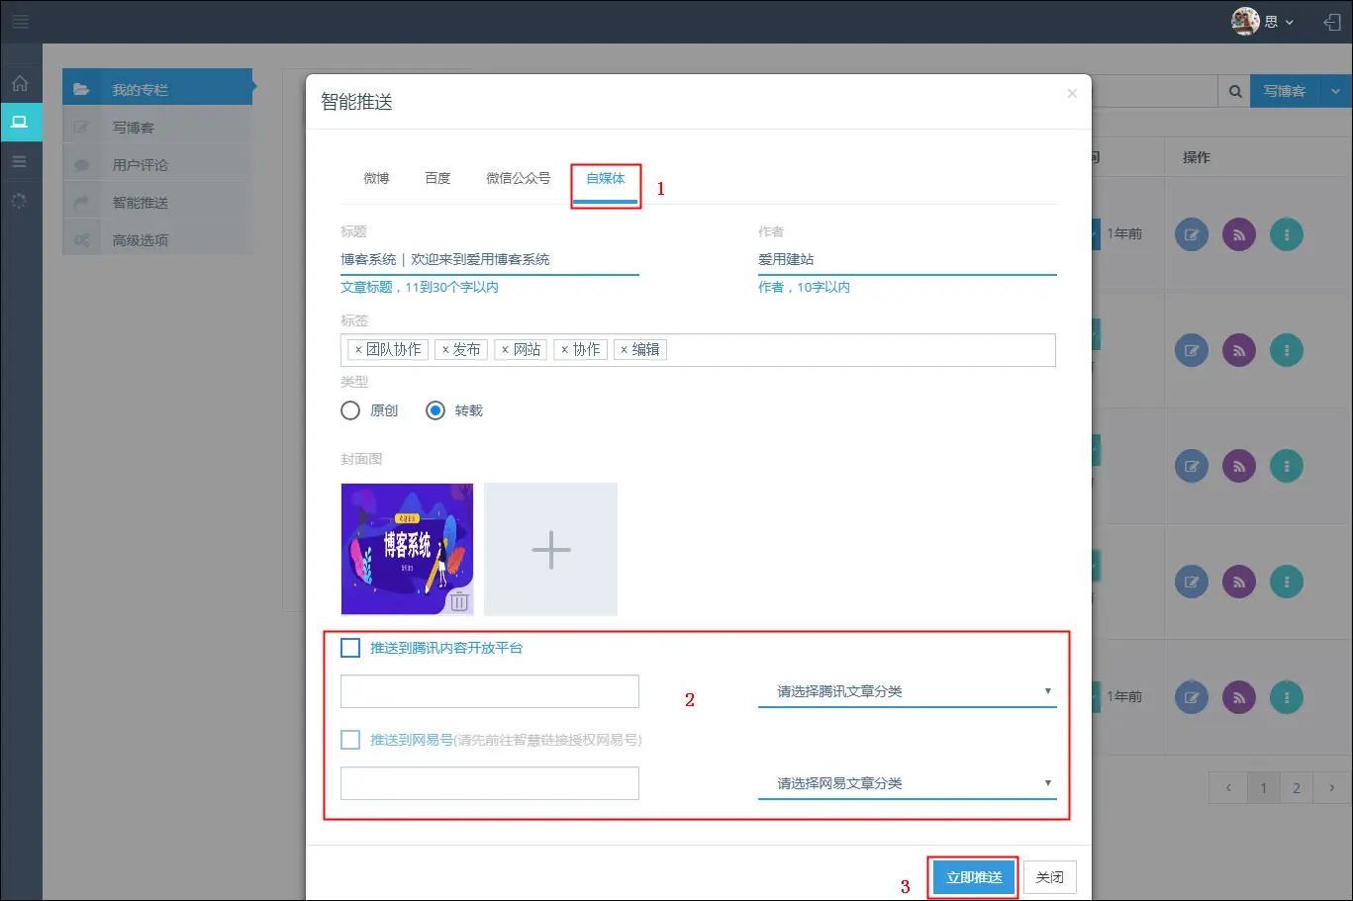The image size is (1353, 901).
Task: Expand the 请选择网易文章分类 dropdown
Action: tap(907, 783)
